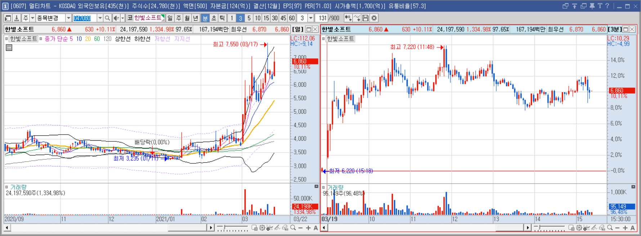641x236 pixels.
Task: Zoom out with the minus icon under the daily chart
Action: (x=301, y=228)
